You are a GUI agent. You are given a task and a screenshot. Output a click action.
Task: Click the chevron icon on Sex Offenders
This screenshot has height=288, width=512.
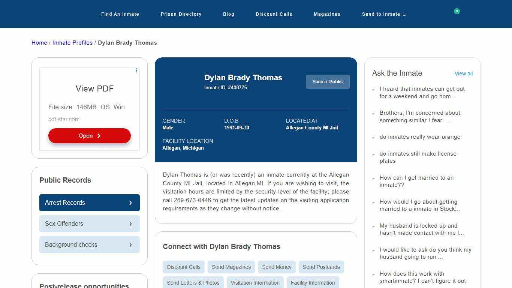(x=130, y=223)
